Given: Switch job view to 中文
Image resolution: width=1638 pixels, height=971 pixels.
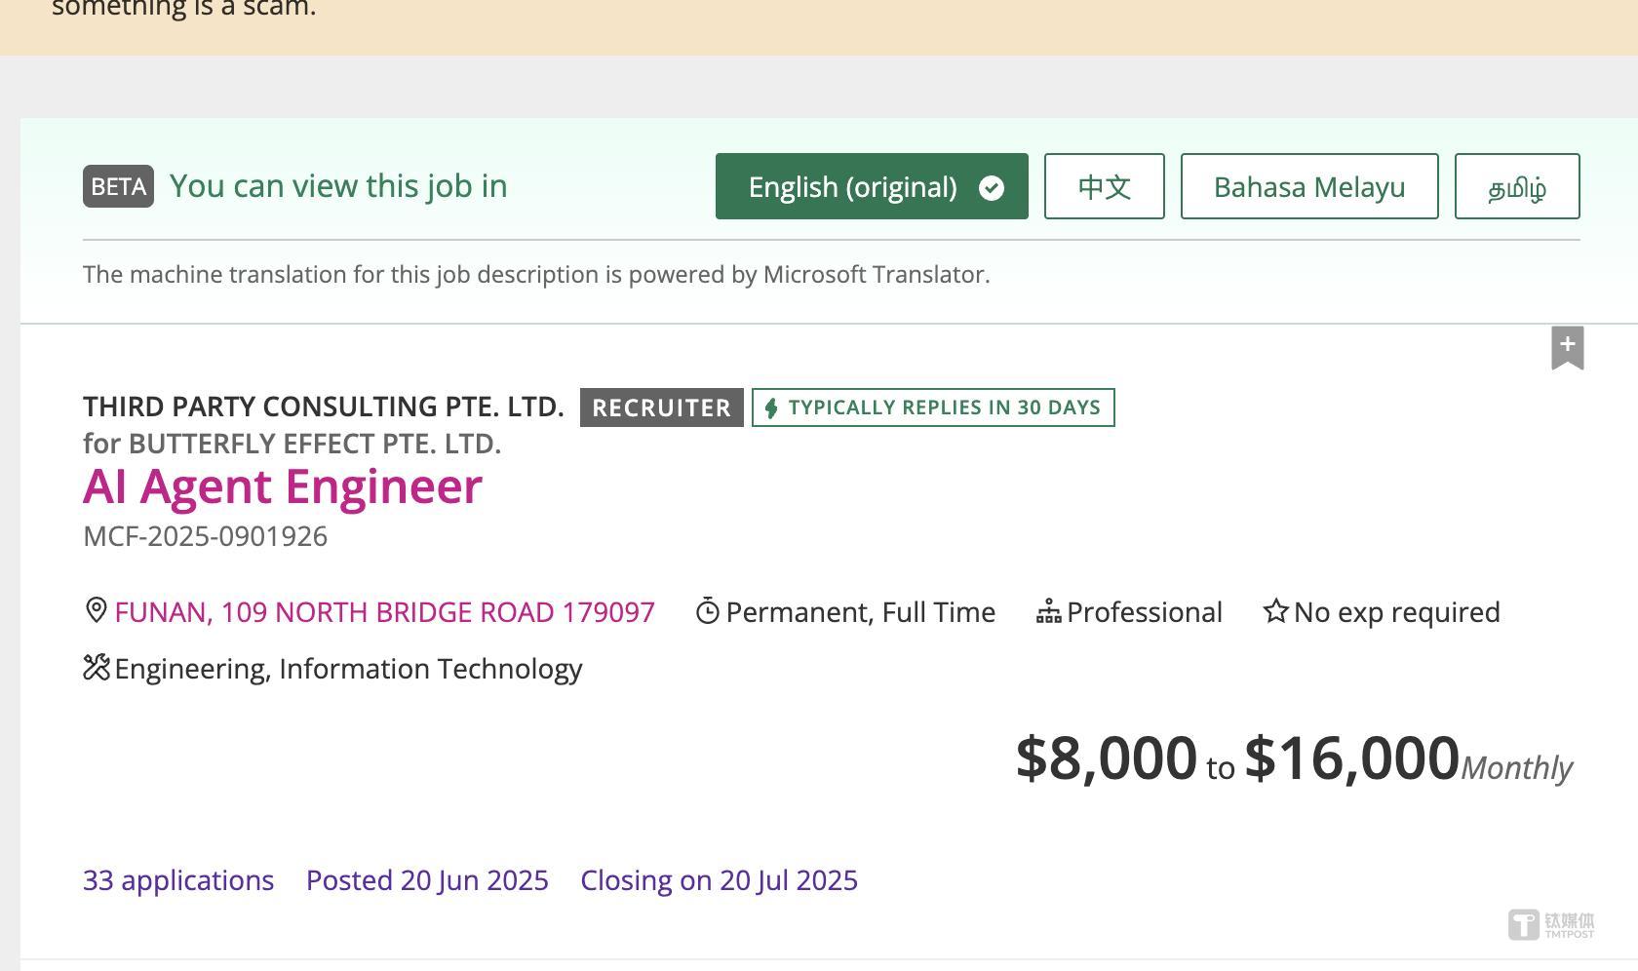Looking at the screenshot, I should pyautogui.click(x=1105, y=186).
